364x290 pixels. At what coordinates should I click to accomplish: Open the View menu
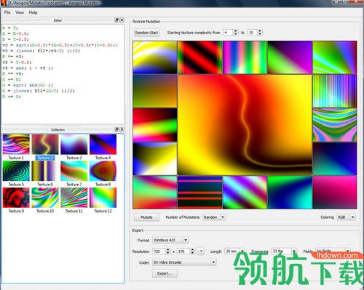click(x=20, y=12)
